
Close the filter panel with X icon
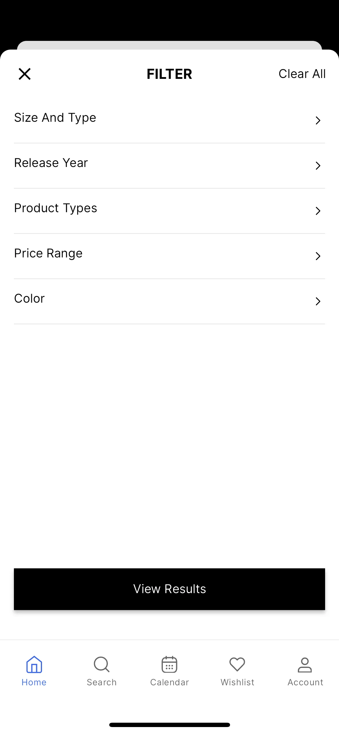25,74
